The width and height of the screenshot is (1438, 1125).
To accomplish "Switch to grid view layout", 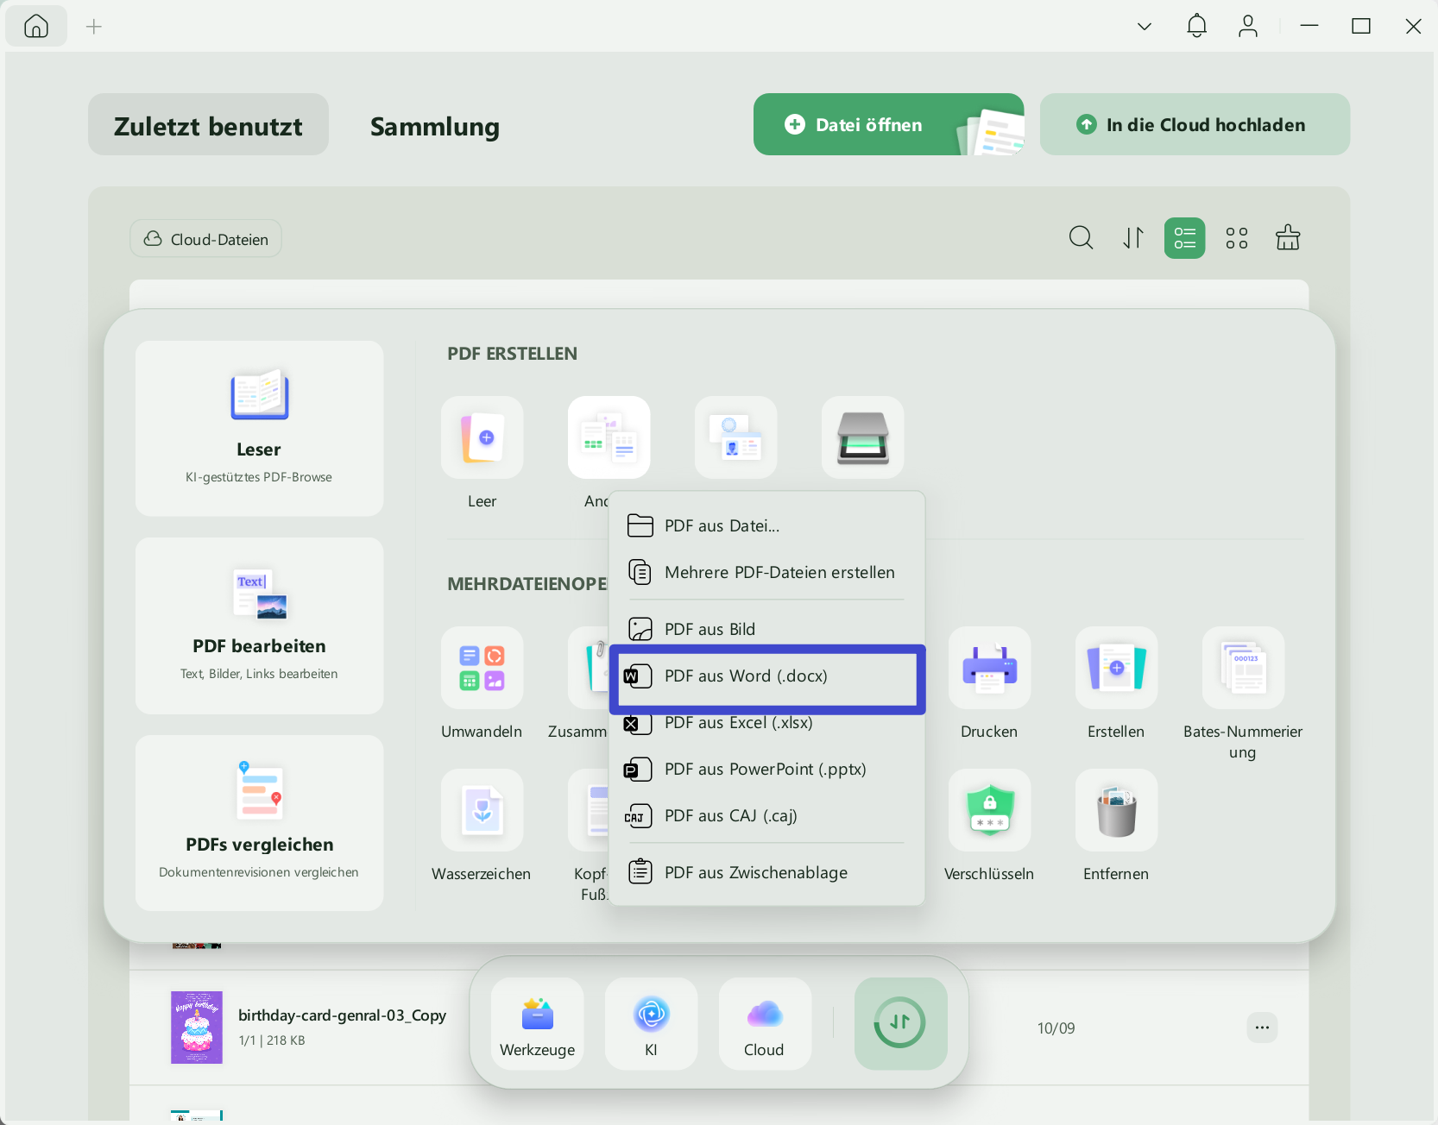I will pyautogui.click(x=1236, y=238).
